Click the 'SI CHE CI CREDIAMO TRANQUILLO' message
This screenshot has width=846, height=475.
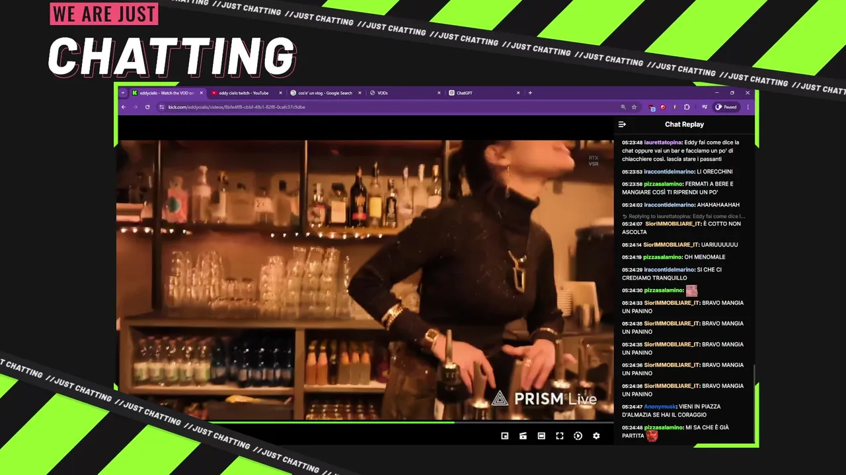[x=672, y=274]
